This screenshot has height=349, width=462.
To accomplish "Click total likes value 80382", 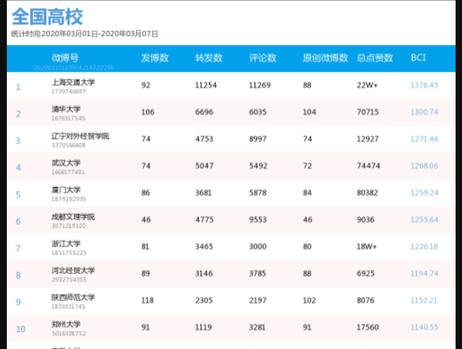I will click(x=367, y=193).
